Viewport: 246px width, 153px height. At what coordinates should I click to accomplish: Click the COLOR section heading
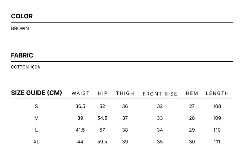click(x=22, y=16)
